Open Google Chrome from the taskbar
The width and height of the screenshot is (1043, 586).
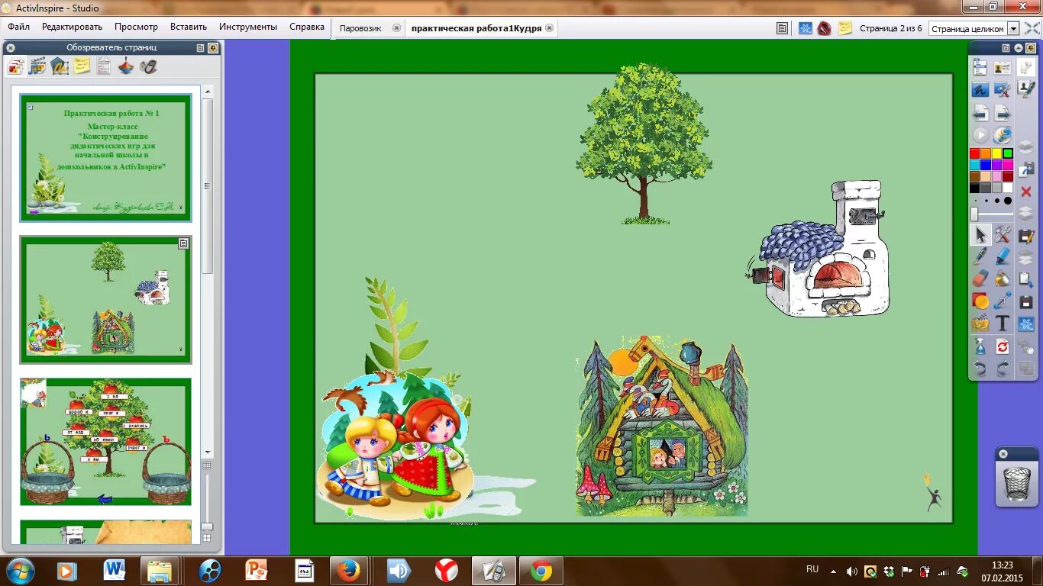pyautogui.click(x=541, y=570)
